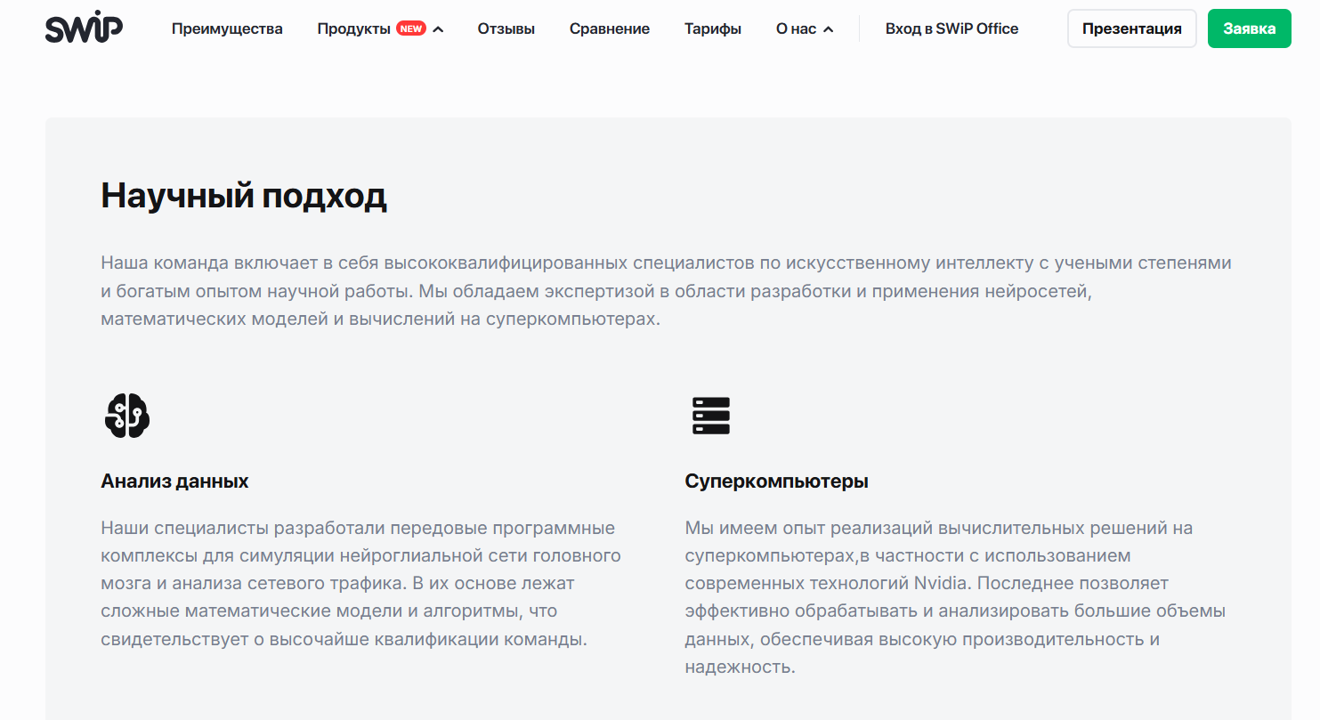Open the Сравнение navigation item
Image resolution: width=1320 pixels, height=720 pixels.
coord(609,28)
